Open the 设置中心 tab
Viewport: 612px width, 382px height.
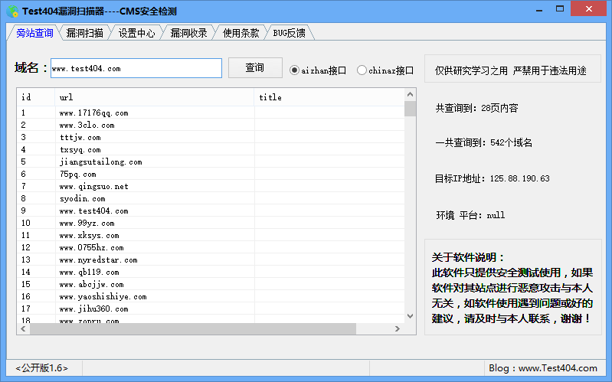136,33
